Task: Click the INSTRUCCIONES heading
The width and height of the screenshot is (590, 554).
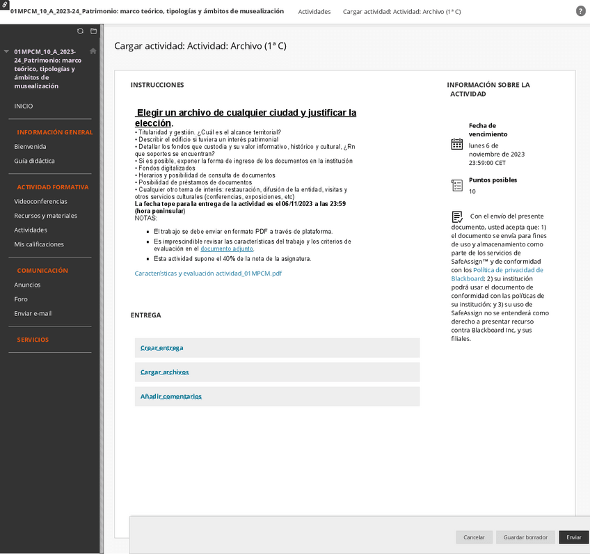Action: point(157,85)
